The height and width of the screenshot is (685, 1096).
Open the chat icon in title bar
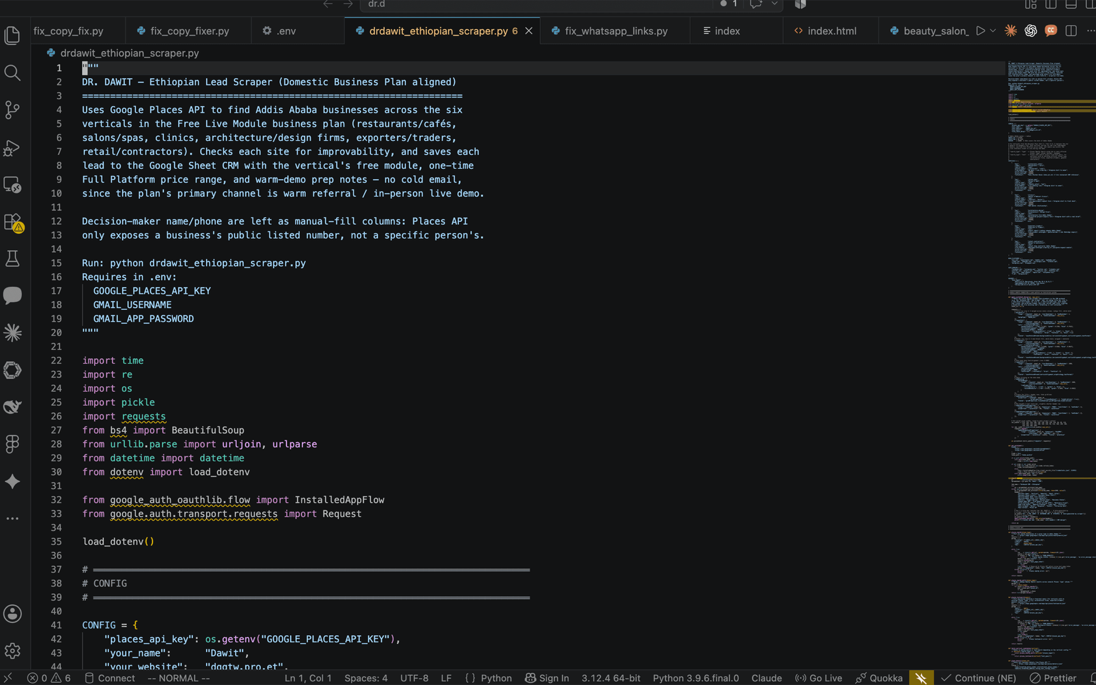[756, 4]
